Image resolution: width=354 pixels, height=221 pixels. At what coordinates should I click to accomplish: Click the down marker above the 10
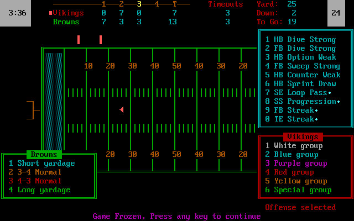click(x=79, y=40)
